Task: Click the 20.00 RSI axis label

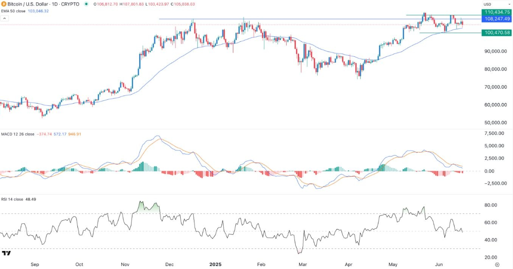Action: 491,257
